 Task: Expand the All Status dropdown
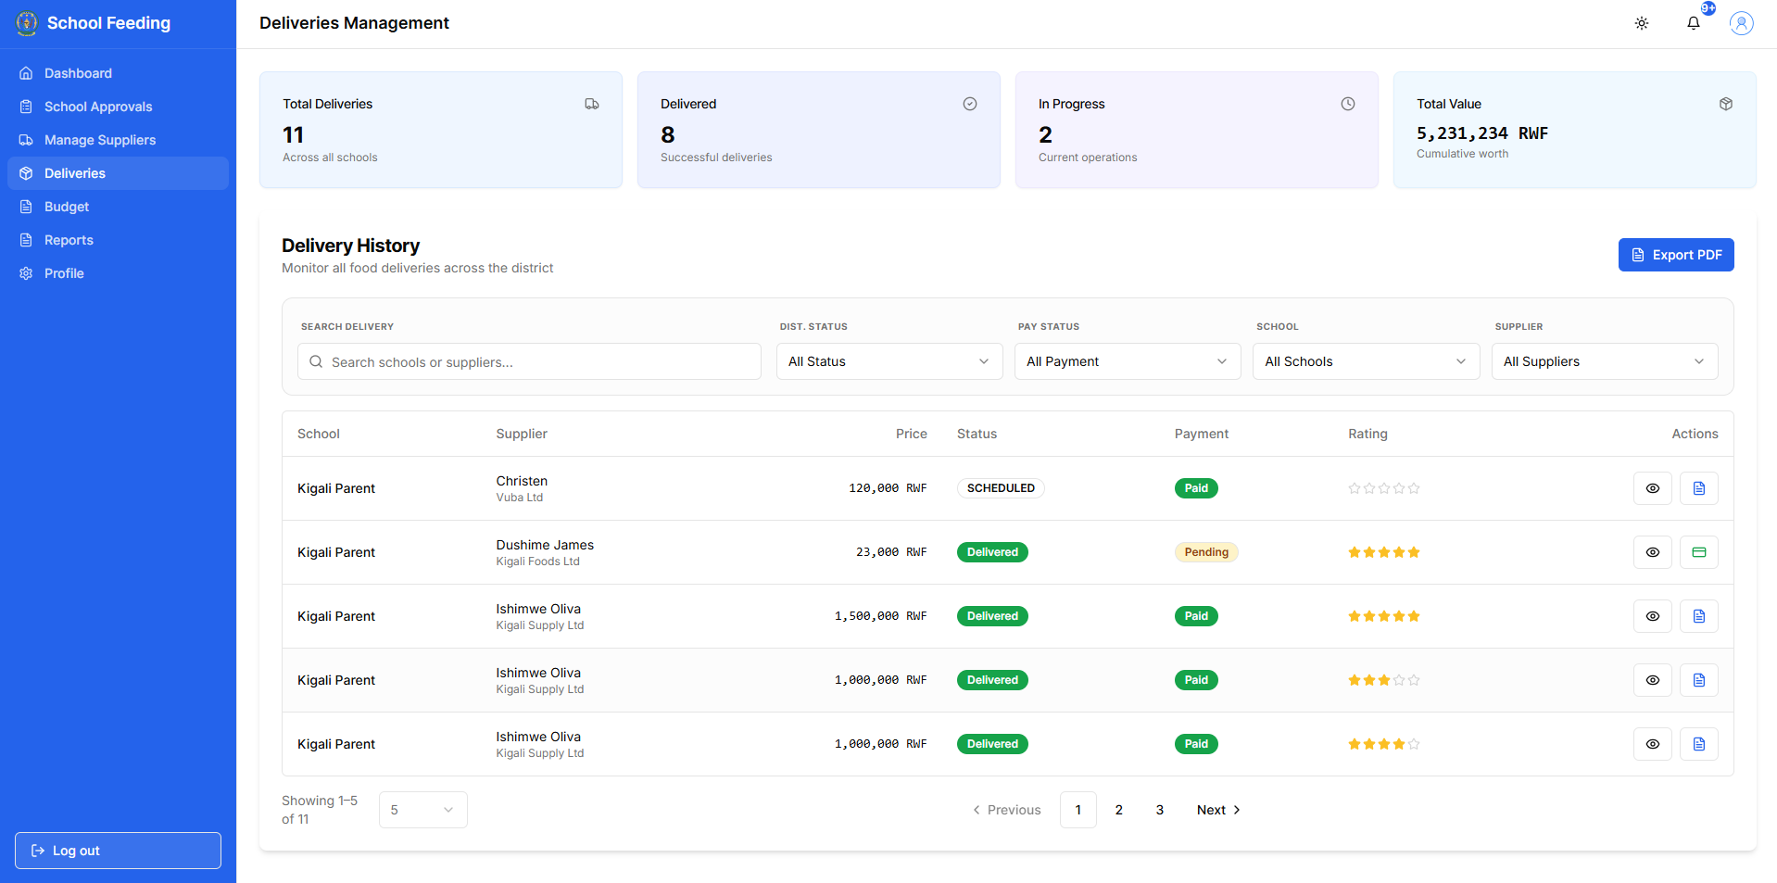(x=889, y=361)
